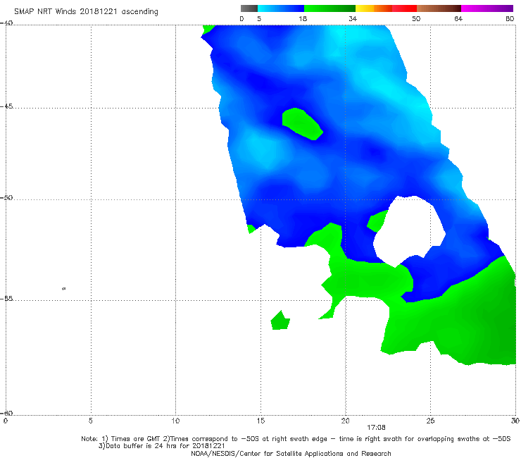521x458 pixels.
Task: Click the small green patch at the swath's top-left corner
Action: tap(207, 29)
